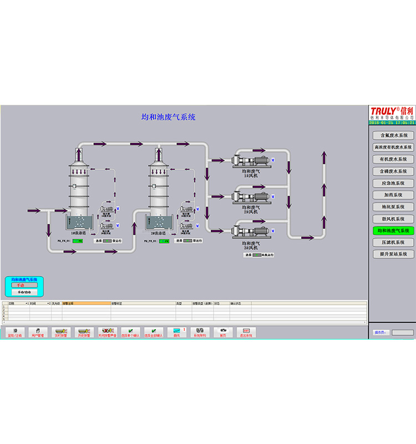Switch to 含氟废水系统 page
The width and height of the screenshot is (416, 444).
[393, 135]
